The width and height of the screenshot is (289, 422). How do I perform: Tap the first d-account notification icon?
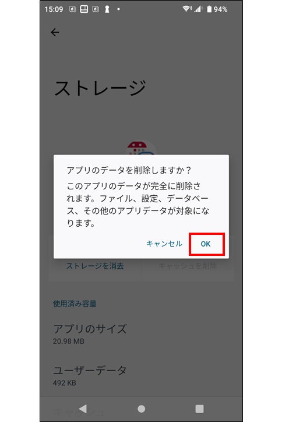click(72, 9)
